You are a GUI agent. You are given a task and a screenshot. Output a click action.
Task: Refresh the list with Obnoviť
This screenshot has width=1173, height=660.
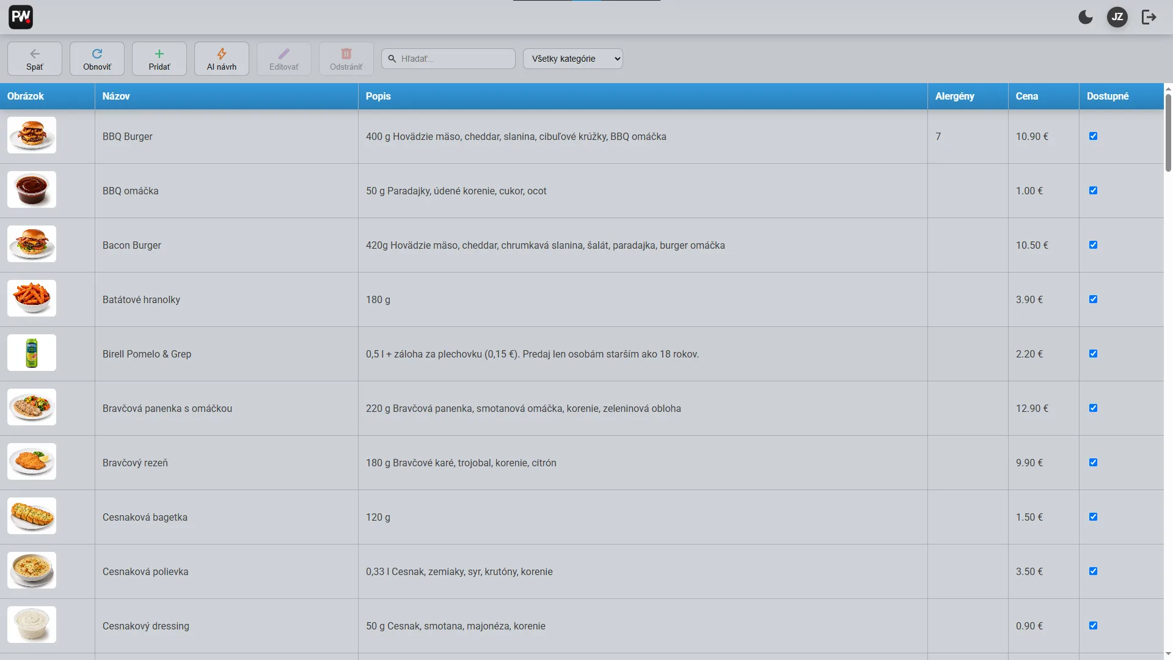point(97,59)
